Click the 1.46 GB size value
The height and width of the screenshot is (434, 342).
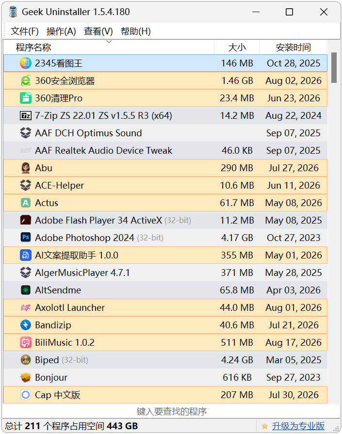coord(237,80)
